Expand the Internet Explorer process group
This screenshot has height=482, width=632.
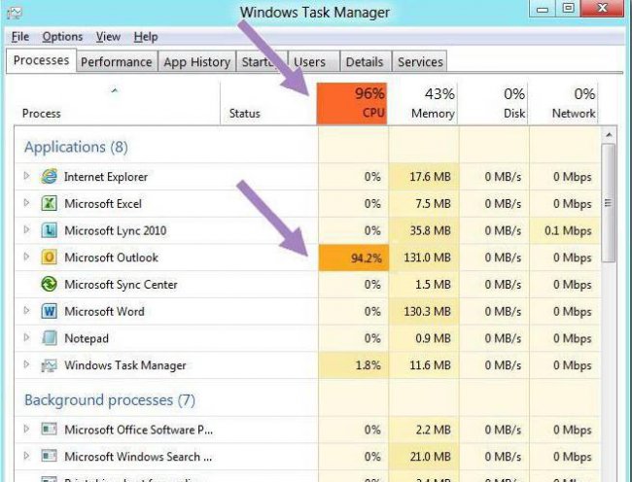(26, 176)
